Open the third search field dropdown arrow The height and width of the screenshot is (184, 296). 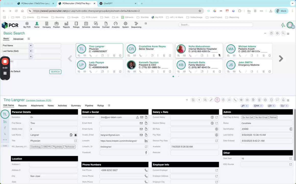pos(31,56)
